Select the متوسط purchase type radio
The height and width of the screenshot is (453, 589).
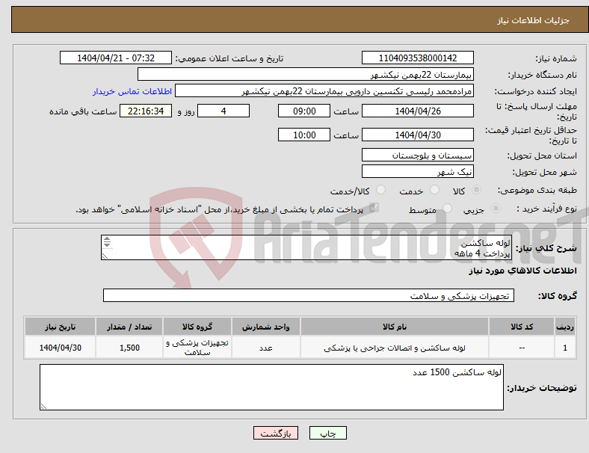pyautogui.click(x=447, y=209)
